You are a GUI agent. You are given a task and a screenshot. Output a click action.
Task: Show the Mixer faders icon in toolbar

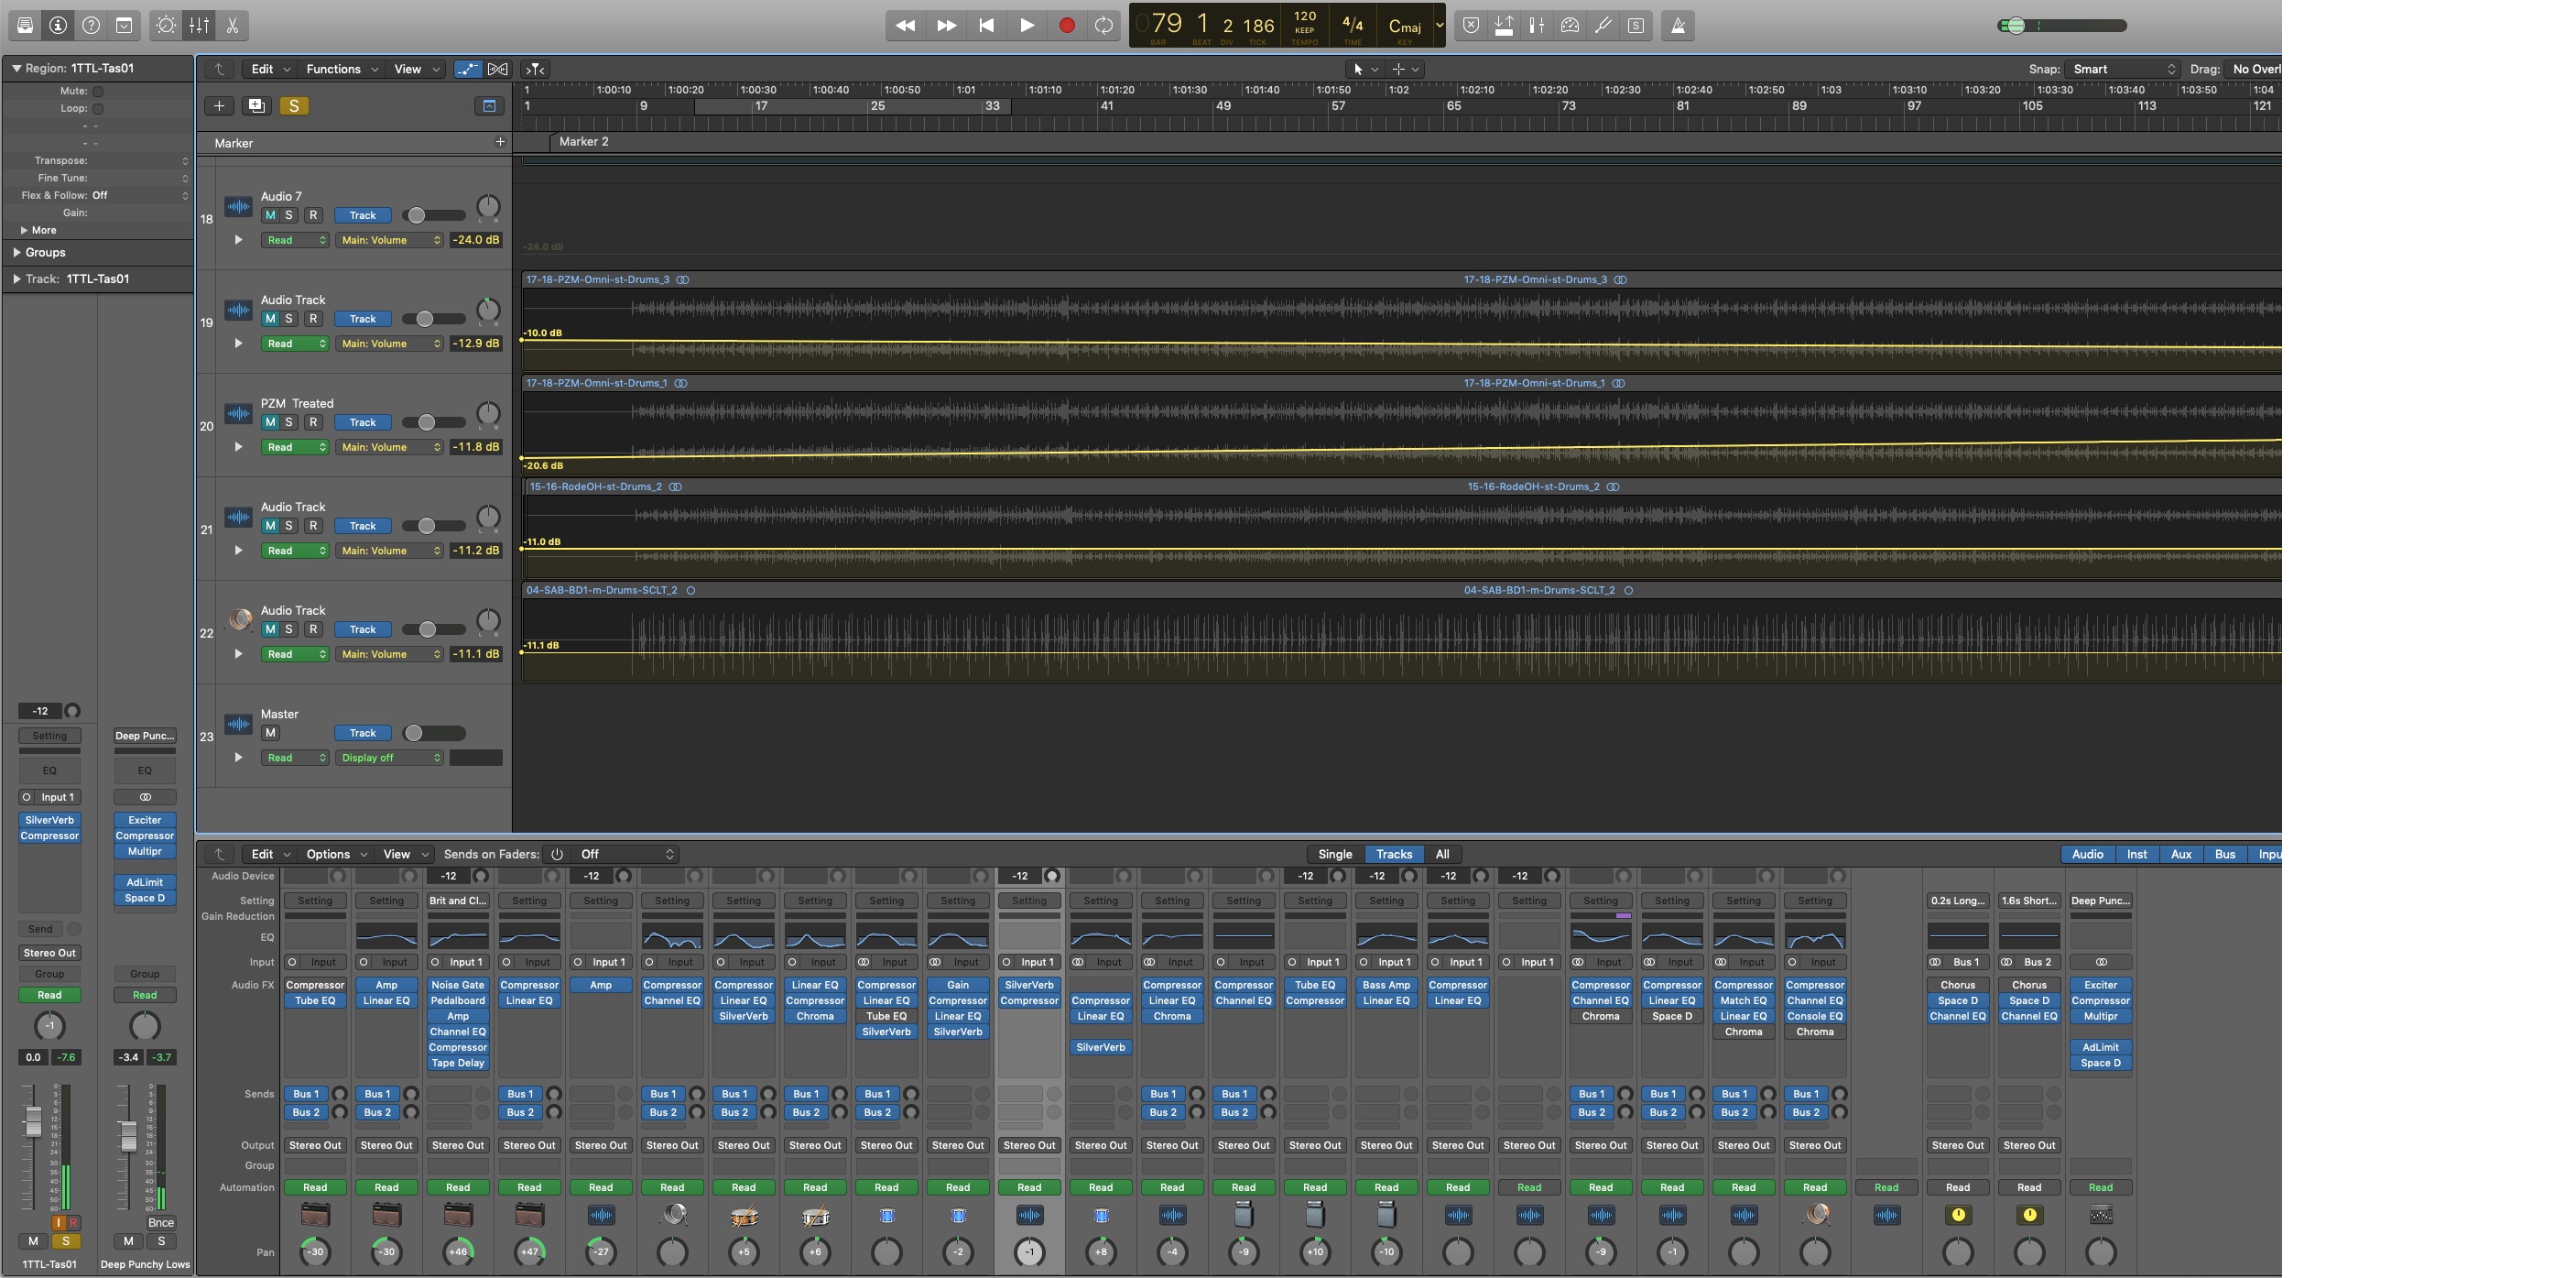click(200, 25)
